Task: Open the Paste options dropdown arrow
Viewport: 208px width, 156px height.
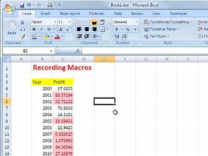Action: tap(12, 37)
